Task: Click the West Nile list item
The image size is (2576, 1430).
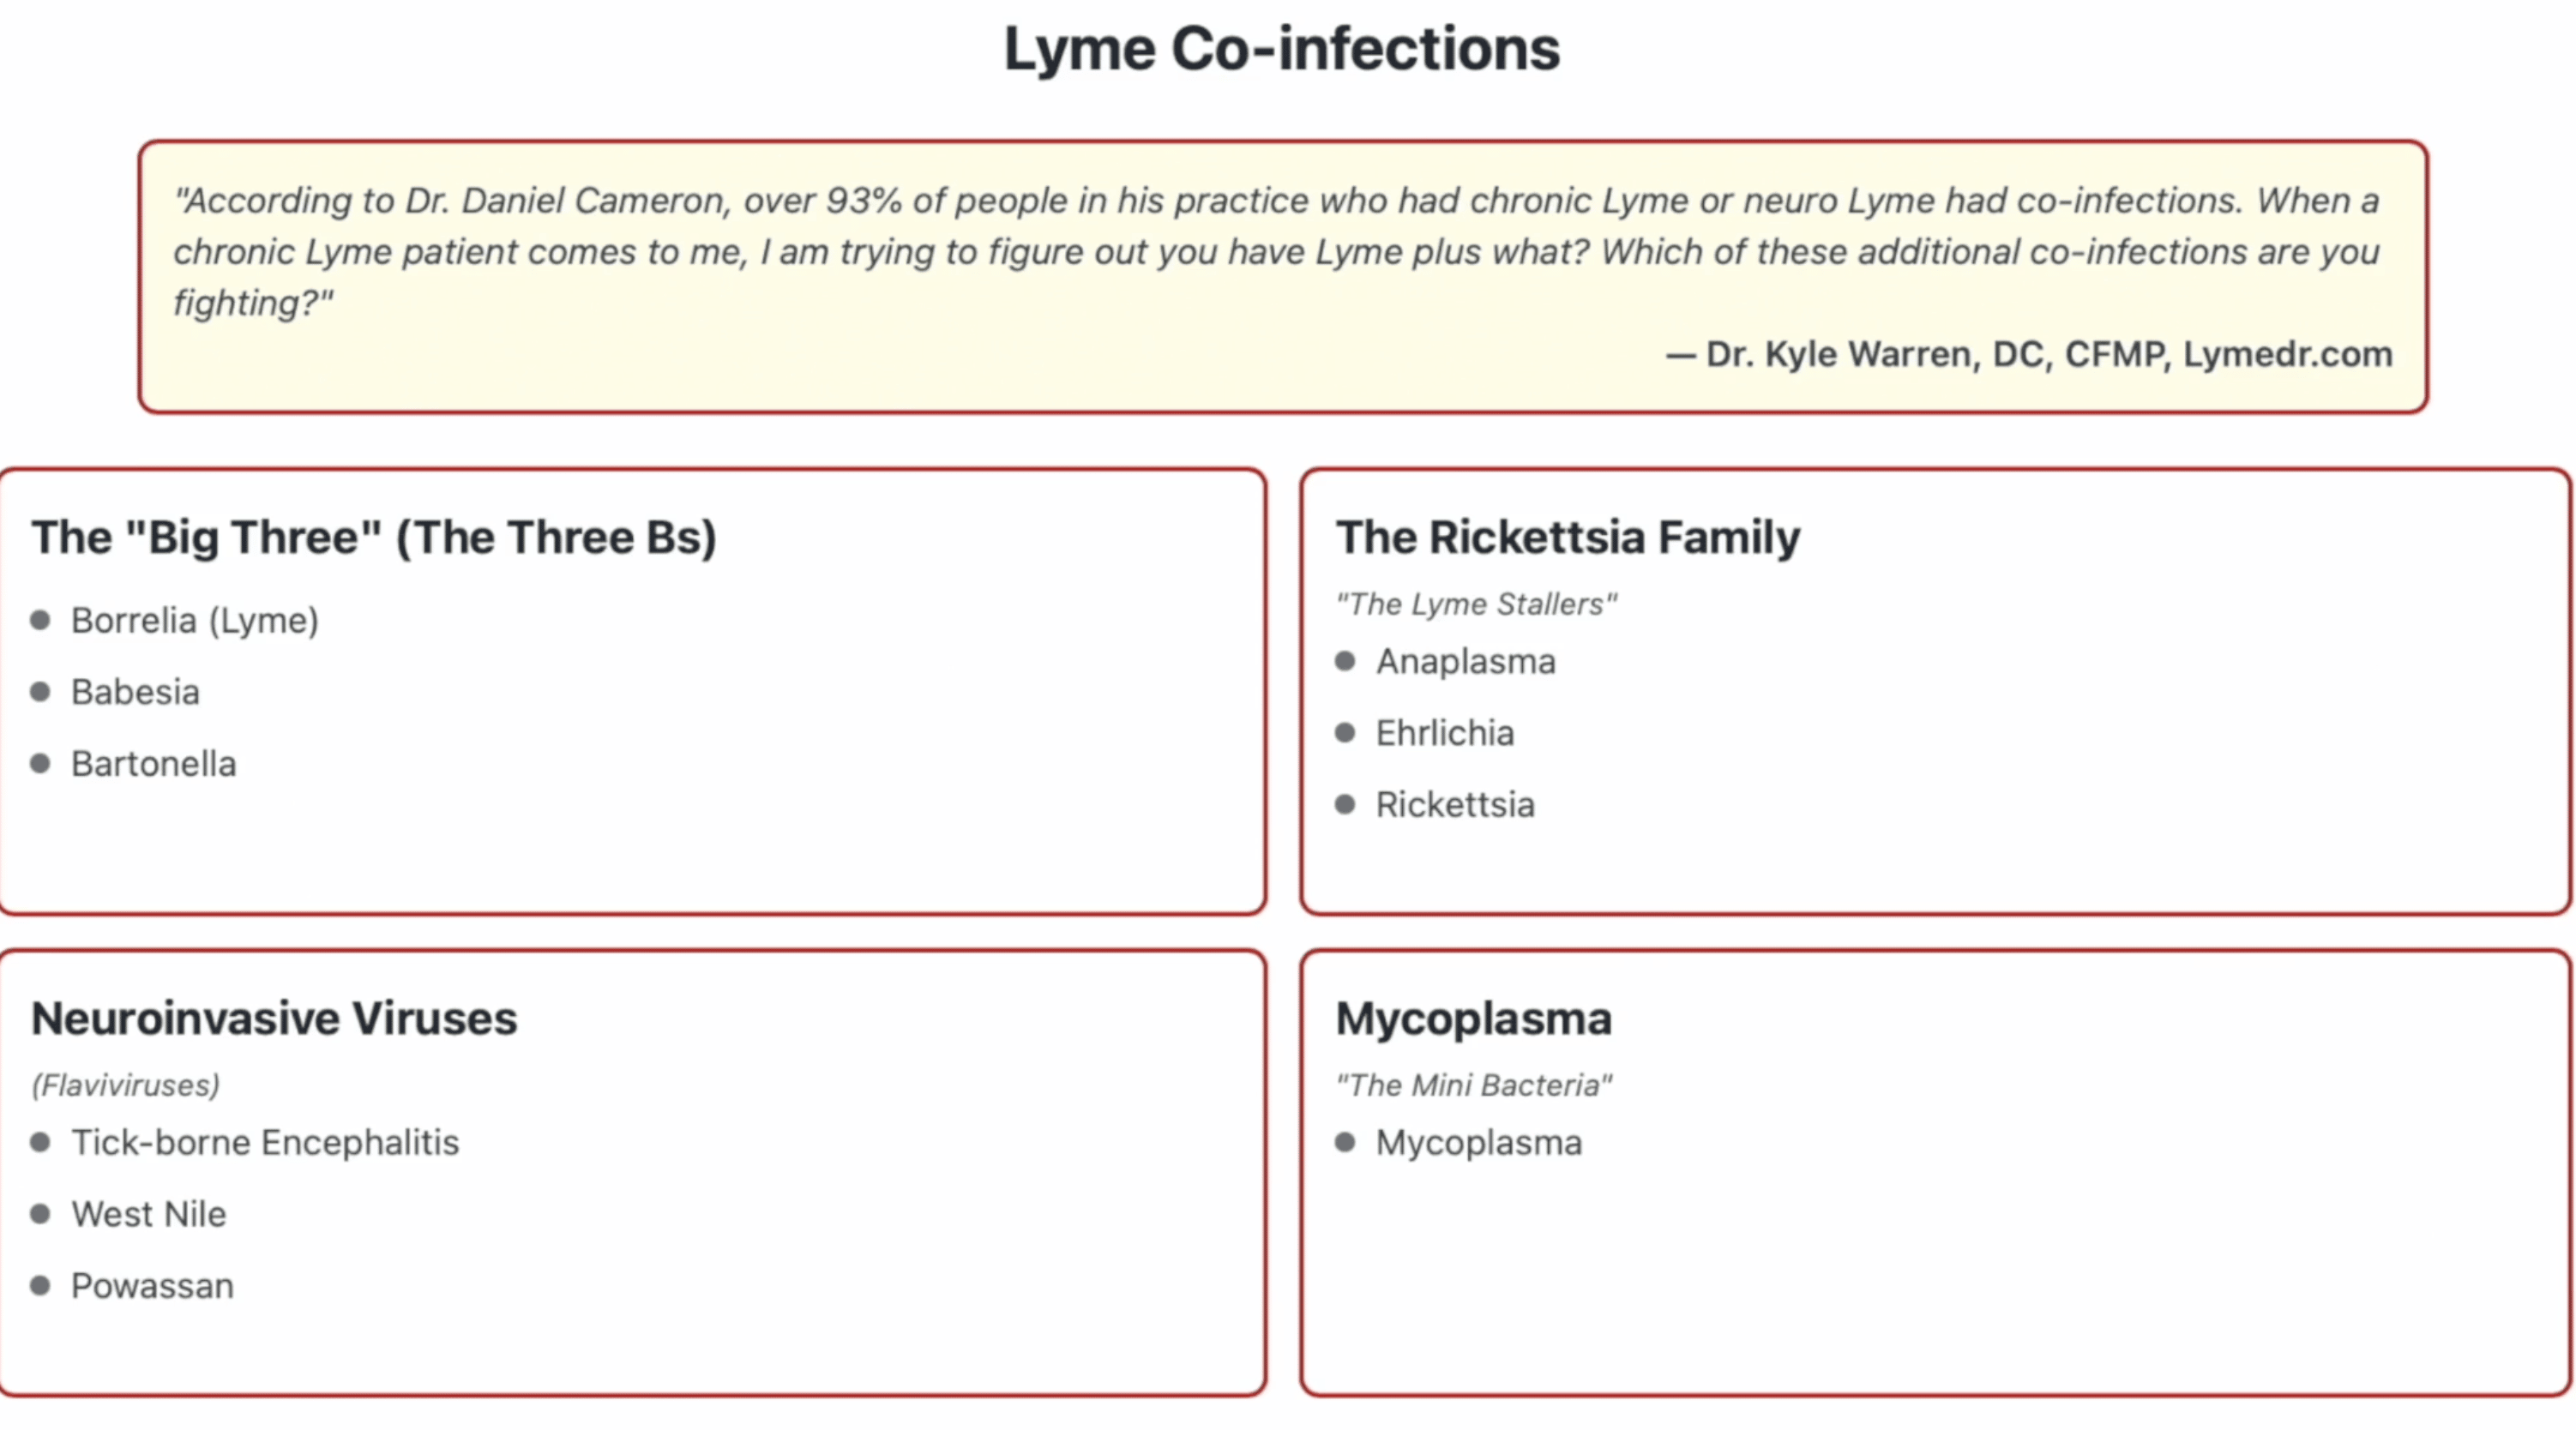Action: point(148,1214)
